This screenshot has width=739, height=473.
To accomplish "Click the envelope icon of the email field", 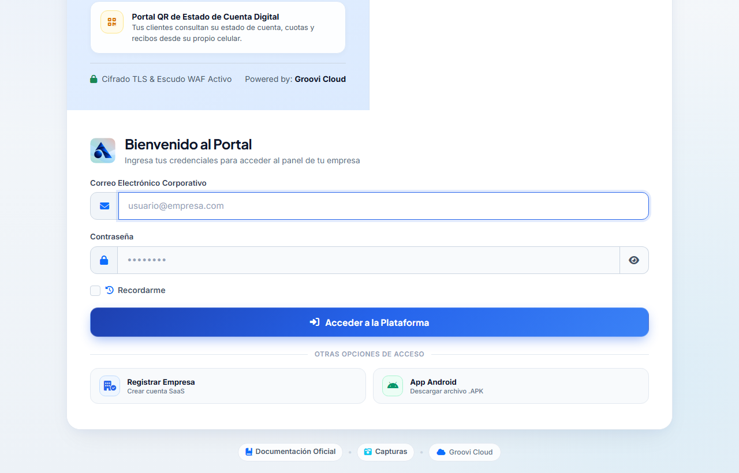I will click(x=104, y=206).
